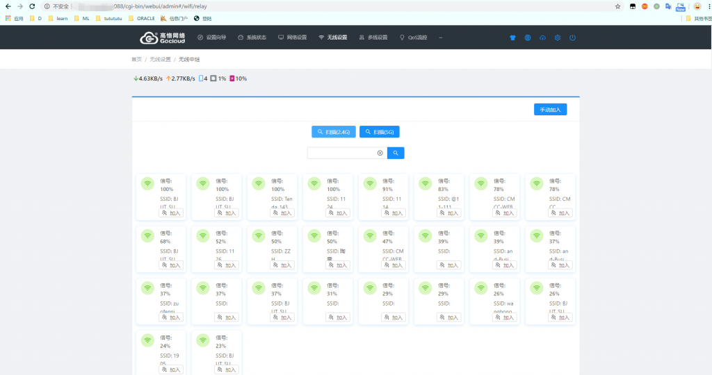Open the 其他书签 other bookmarks folder
Image resolution: width=712 pixels, height=375 pixels.
699,19
